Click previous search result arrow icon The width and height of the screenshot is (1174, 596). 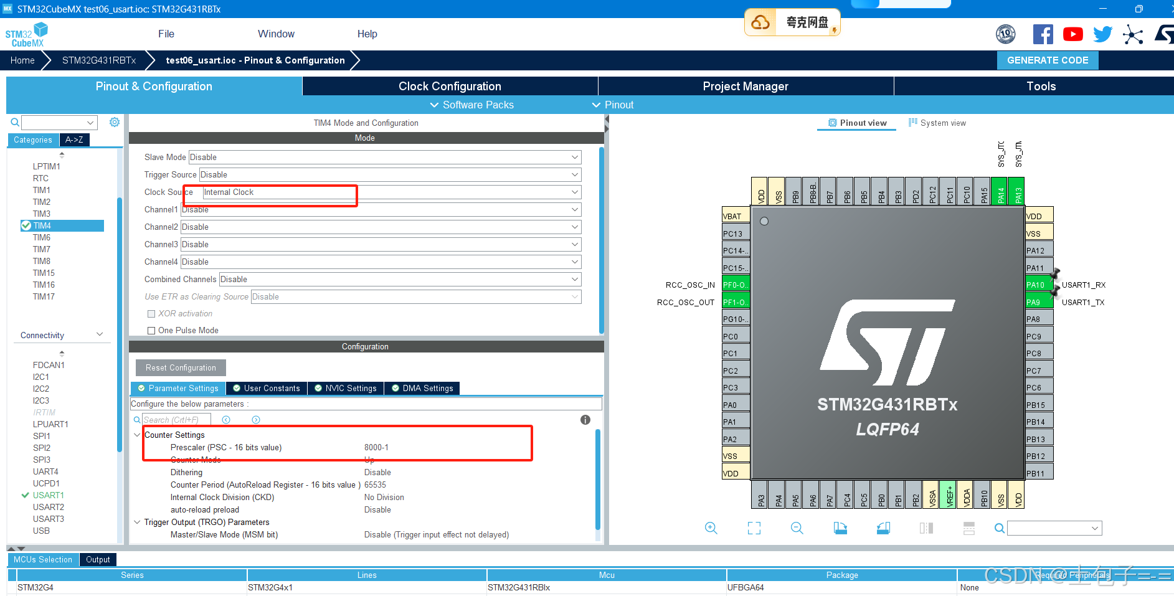tap(226, 420)
